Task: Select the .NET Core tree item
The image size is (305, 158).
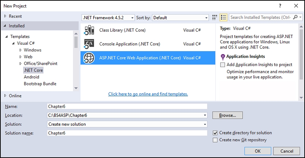Action: (x=33, y=70)
